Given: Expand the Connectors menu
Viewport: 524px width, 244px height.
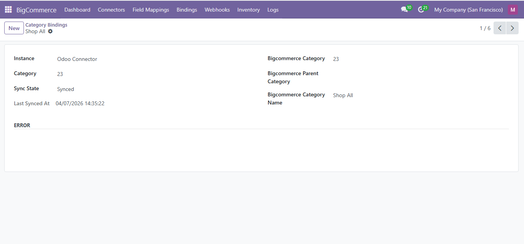Looking at the screenshot, I should (111, 10).
